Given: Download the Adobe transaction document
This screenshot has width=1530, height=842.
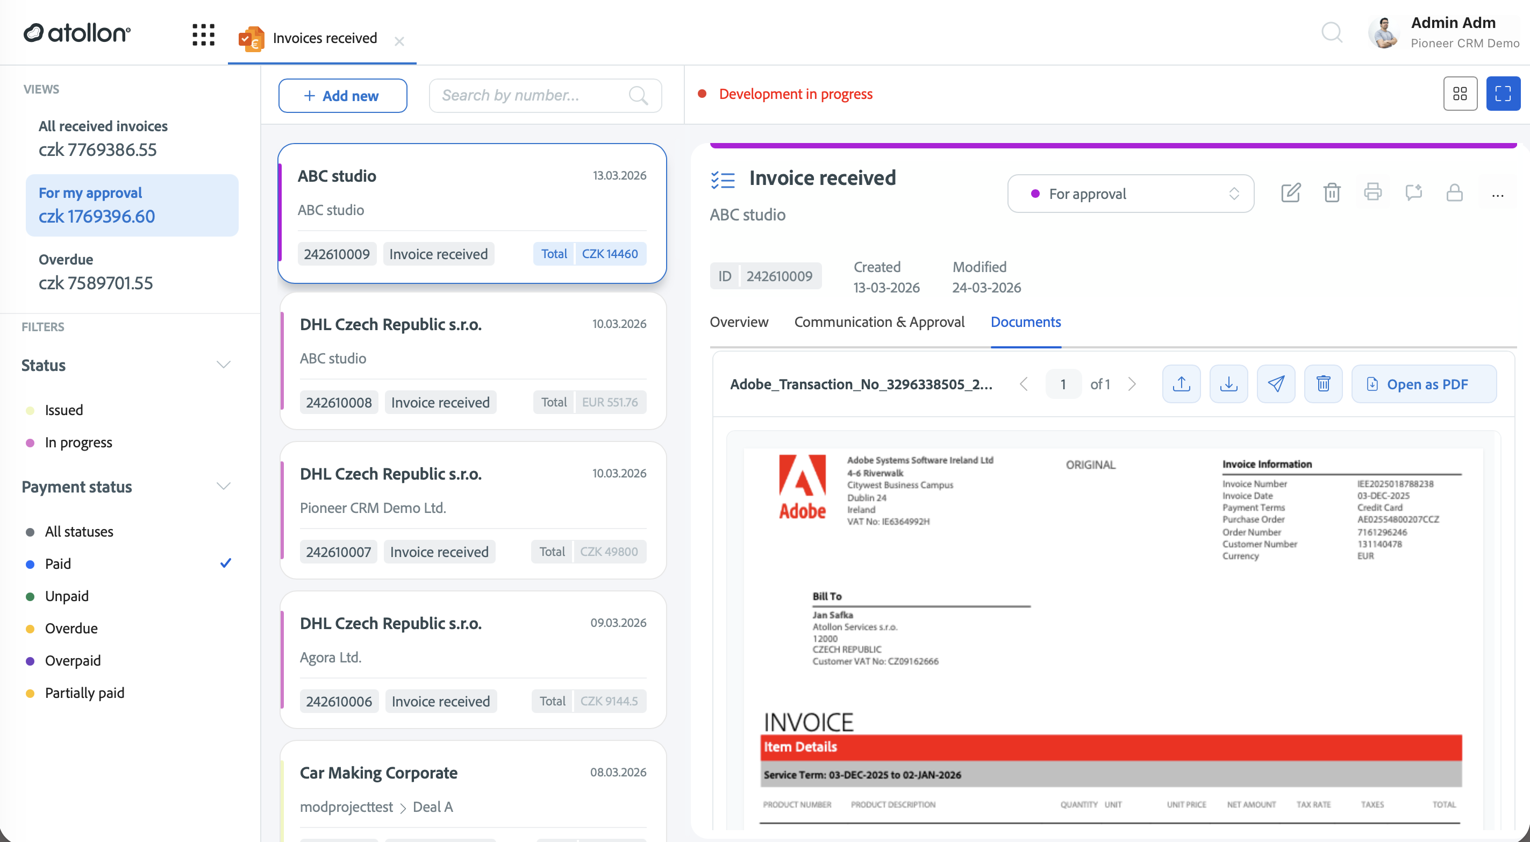Looking at the screenshot, I should click(1229, 384).
